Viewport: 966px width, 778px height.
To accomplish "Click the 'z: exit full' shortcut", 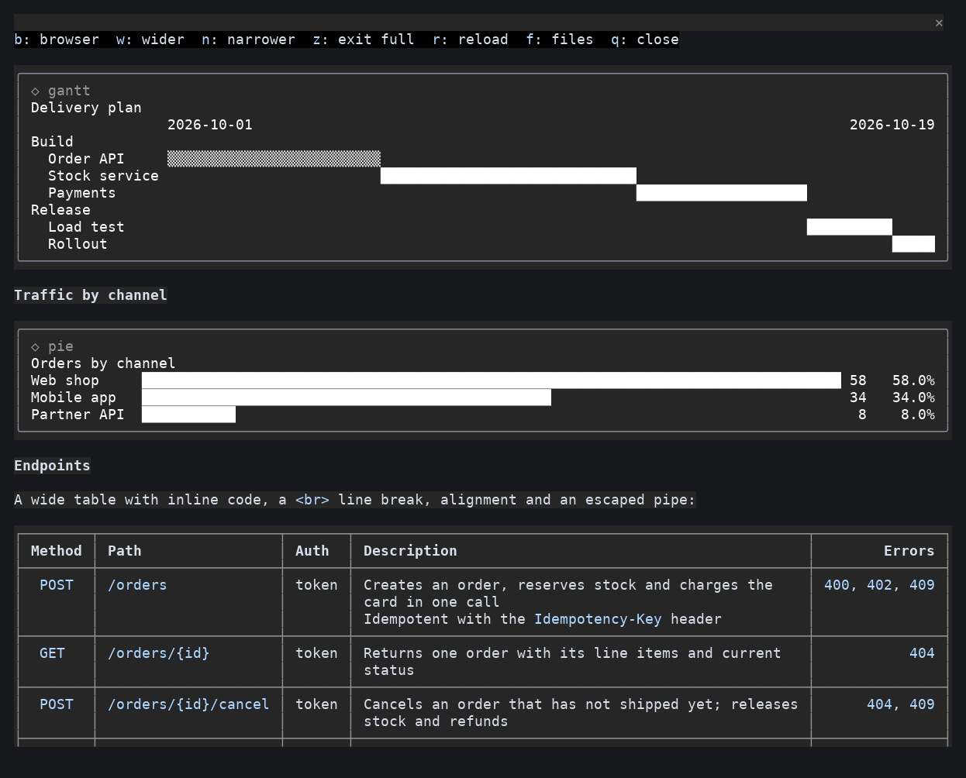I will click(364, 40).
